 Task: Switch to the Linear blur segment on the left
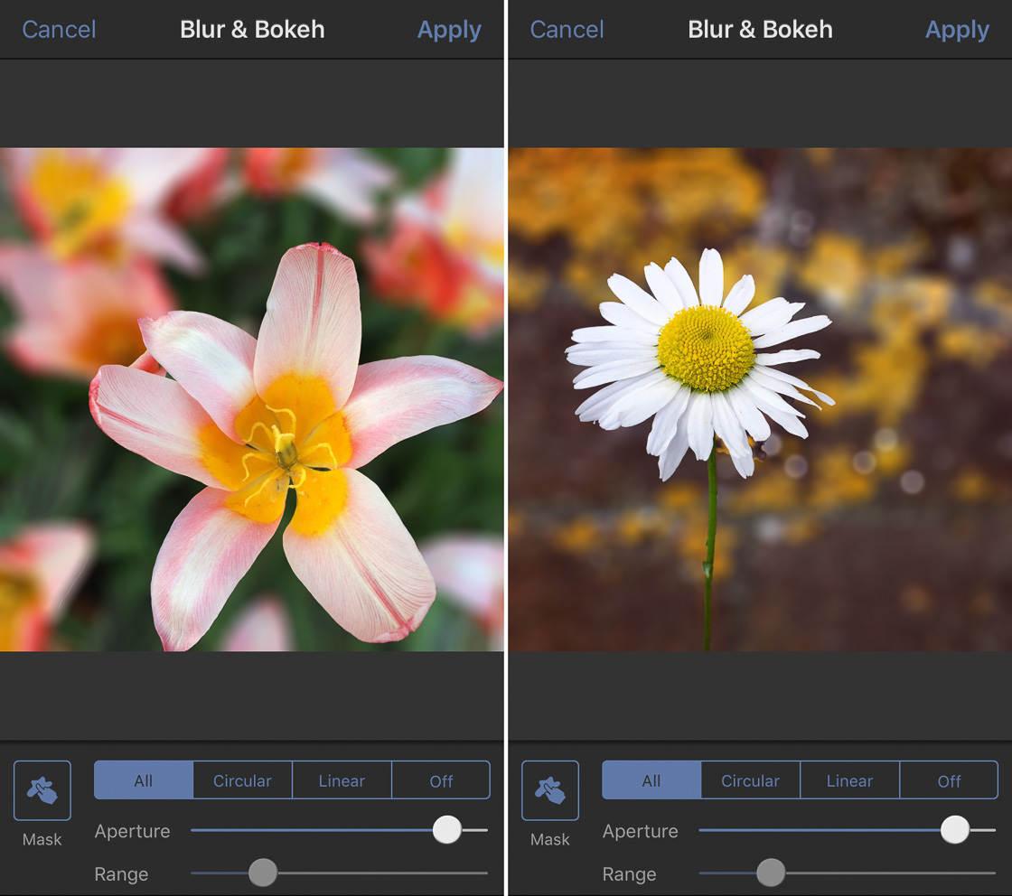tap(342, 780)
